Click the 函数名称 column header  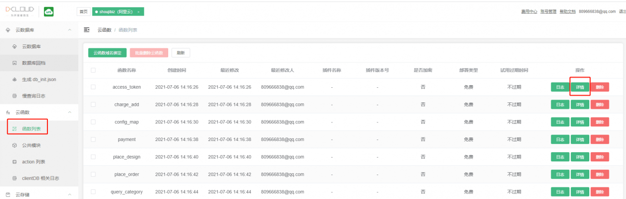pos(127,70)
